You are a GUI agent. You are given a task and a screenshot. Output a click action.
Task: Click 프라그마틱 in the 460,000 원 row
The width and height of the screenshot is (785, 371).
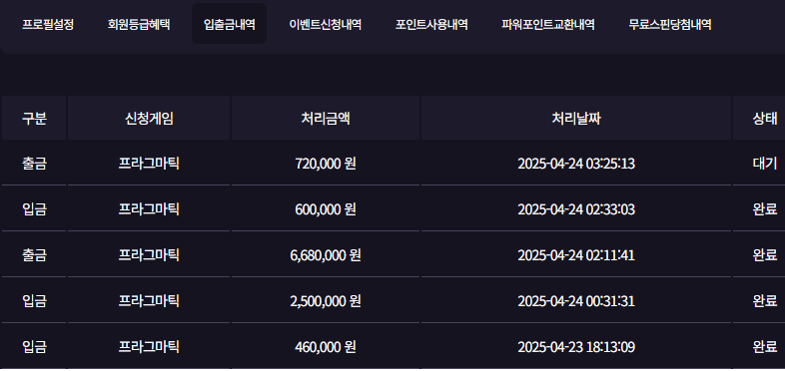149,347
